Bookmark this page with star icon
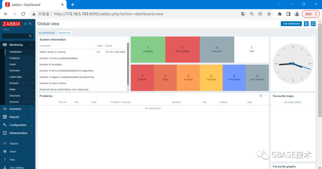 click(269, 14)
